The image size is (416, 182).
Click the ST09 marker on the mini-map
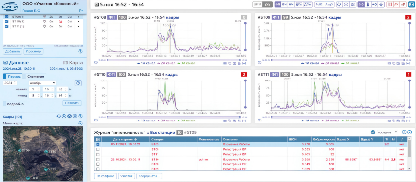pyautogui.click(x=20, y=150)
